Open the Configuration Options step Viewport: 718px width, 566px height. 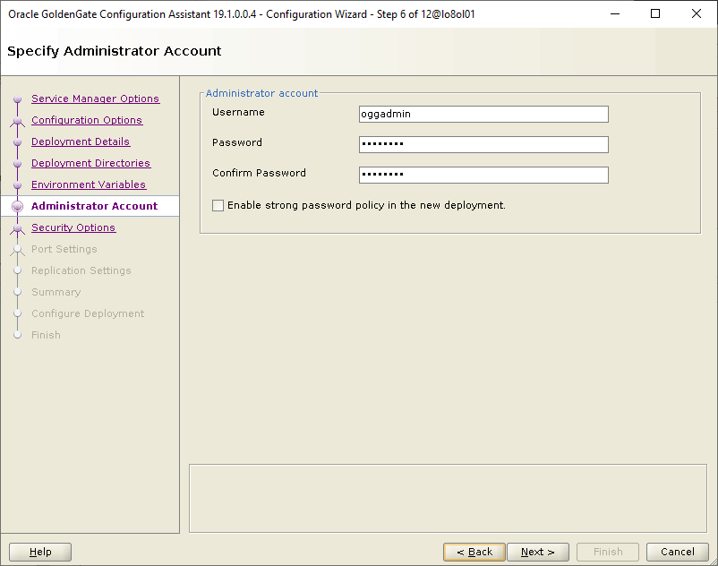point(86,120)
